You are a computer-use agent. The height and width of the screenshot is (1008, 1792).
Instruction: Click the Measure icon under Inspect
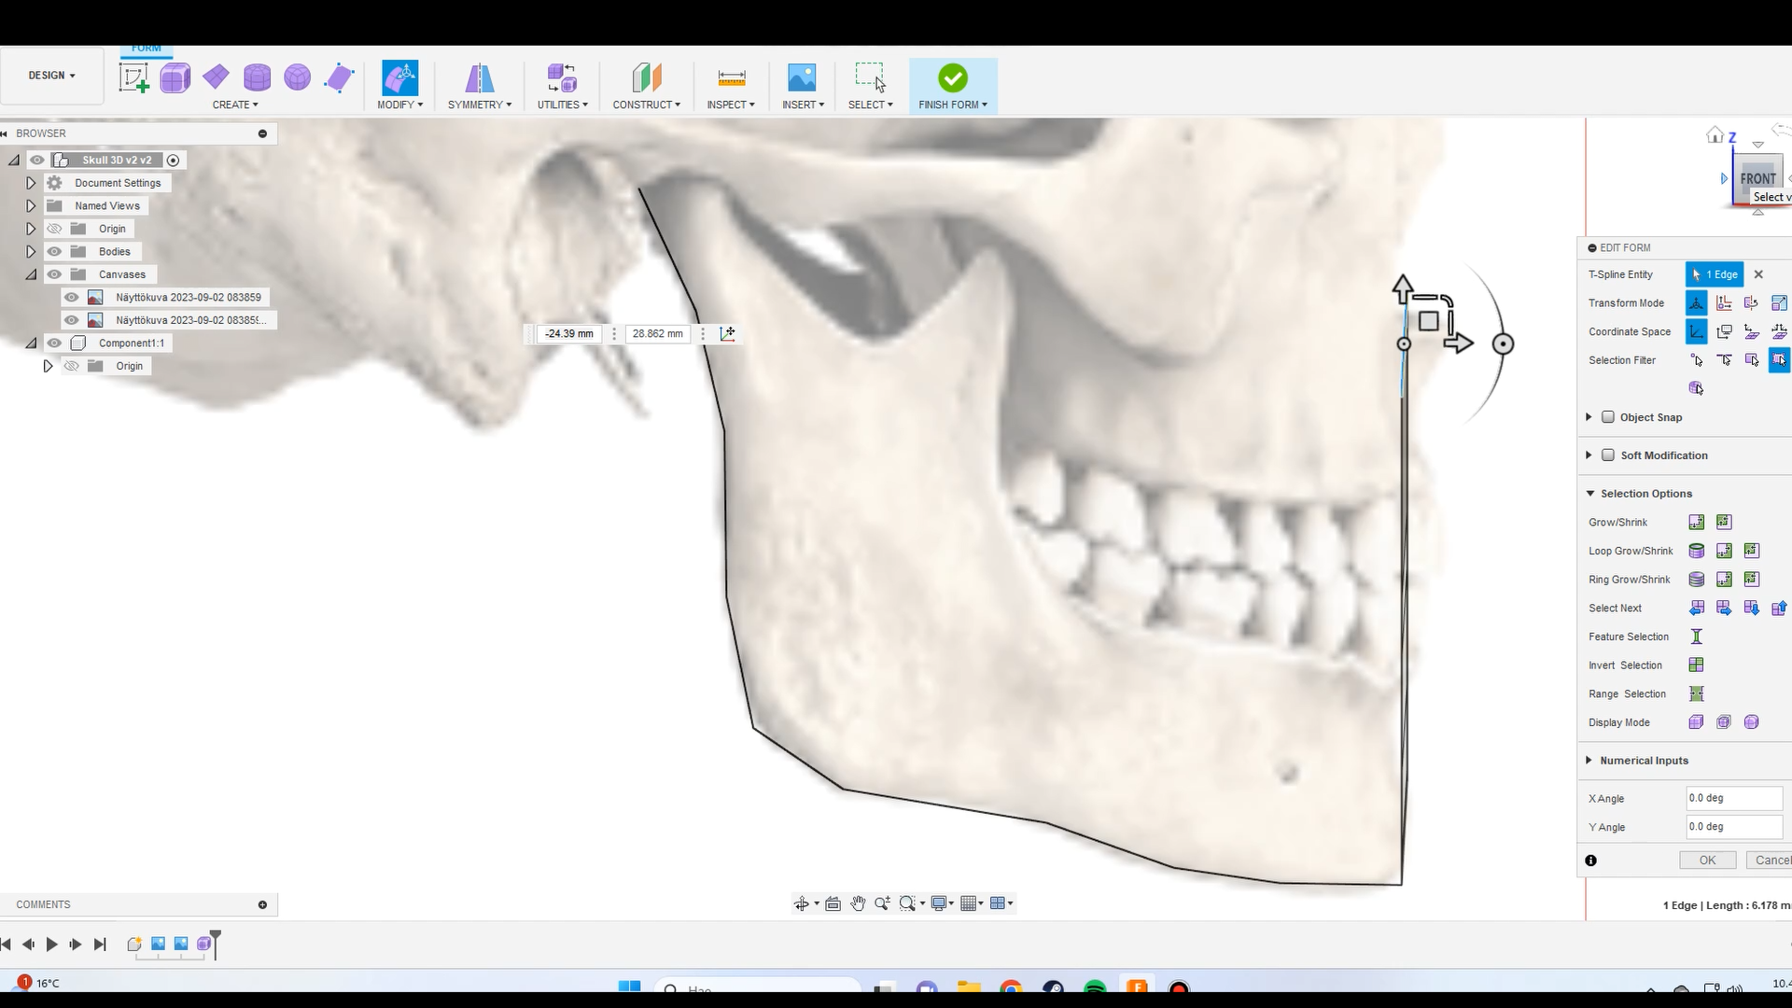pyautogui.click(x=732, y=77)
